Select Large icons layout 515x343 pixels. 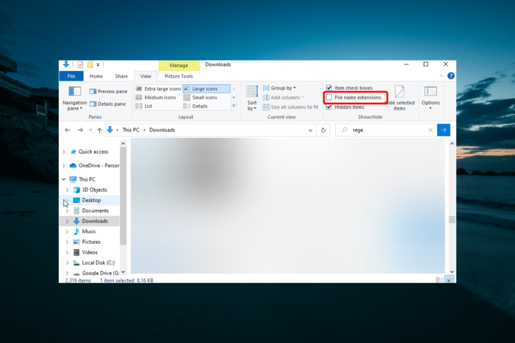[206, 89]
